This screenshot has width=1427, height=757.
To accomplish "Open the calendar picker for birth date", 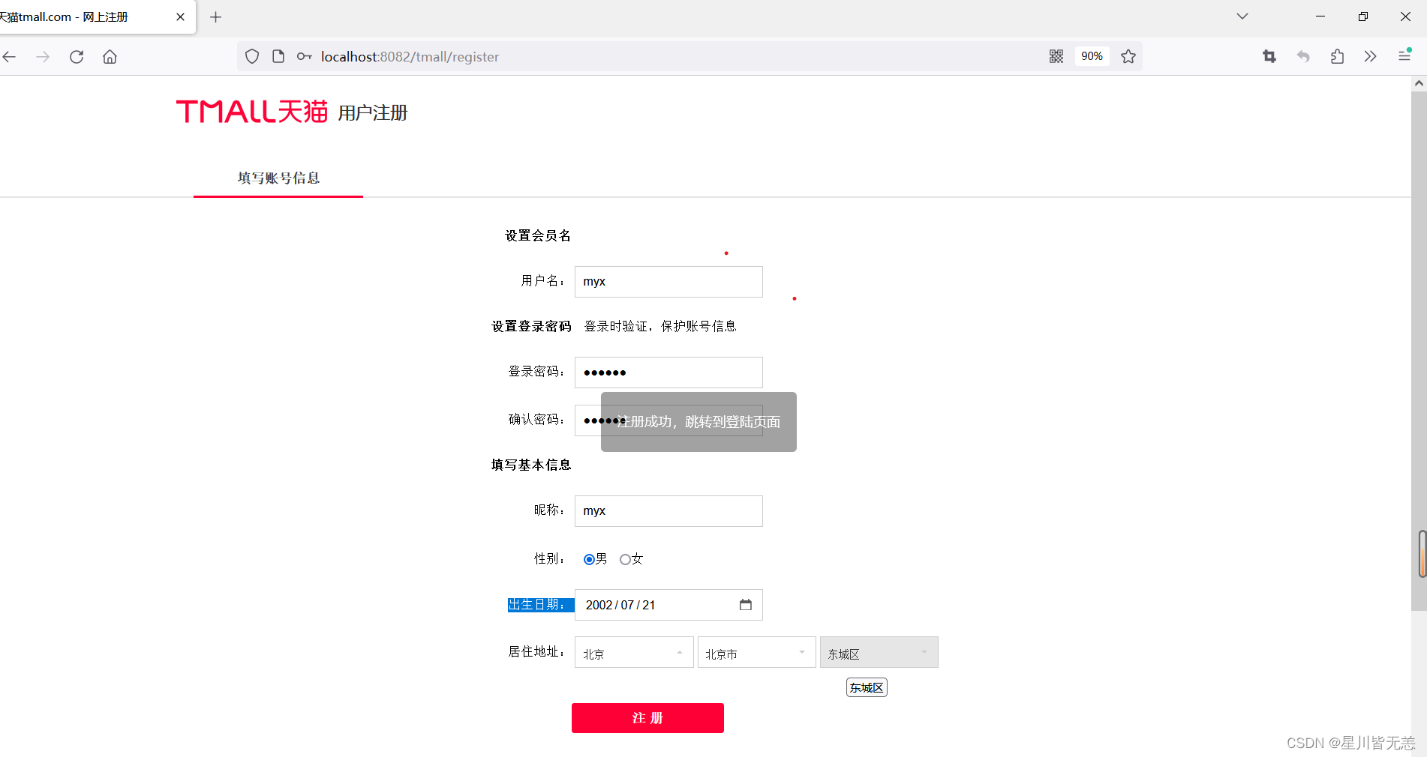I will coord(745,605).
